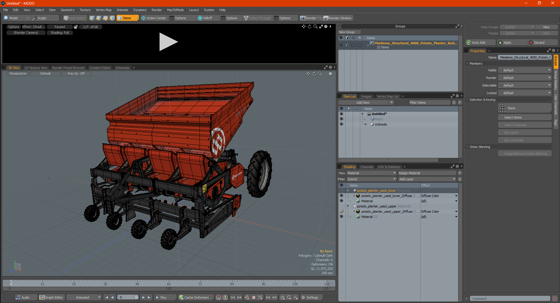
Task: Collapse potato_planter_used_lower material group
Action: (x=348, y=191)
